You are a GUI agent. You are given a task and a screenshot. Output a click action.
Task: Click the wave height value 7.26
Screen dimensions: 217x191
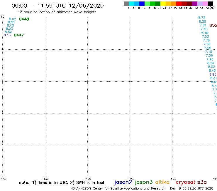click(x=208, y=48)
